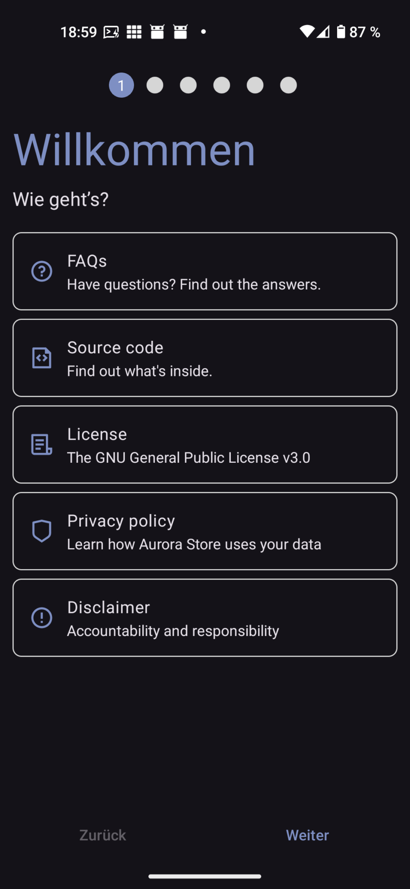Tap the License document icon
Screen dimensions: 410x889
coord(42,444)
